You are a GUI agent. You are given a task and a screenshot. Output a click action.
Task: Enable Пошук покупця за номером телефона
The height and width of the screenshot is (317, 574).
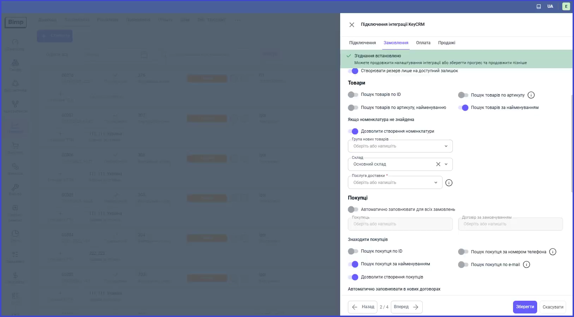tap(463, 252)
